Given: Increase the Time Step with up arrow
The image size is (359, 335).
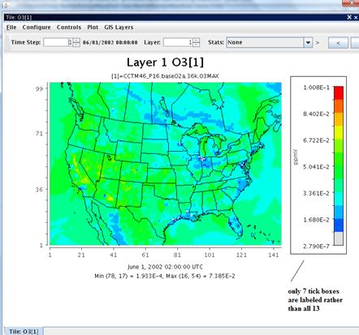Looking at the screenshot, I should (x=76, y=41).
